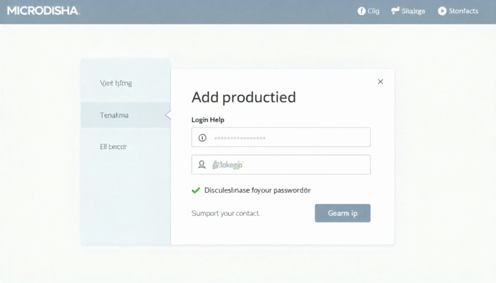Click the Login Help label
Screen dimensions: 496x283
[x=208, y=119]
